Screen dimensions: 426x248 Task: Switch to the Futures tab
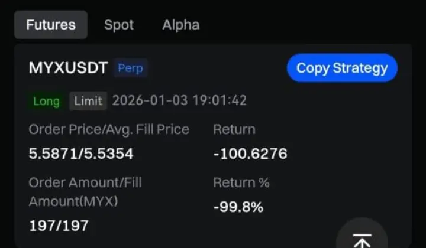51,25
